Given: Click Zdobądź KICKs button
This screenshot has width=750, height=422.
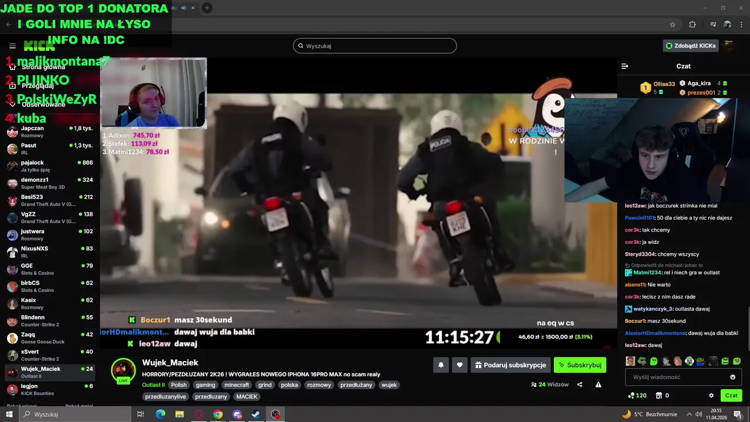Looking at the screenshot, I should (690, 46).
